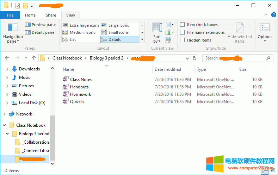Viewport: 278px width, 175px height.
Task: Toggle File name extensions checkbox
Action: click(183, 32)
